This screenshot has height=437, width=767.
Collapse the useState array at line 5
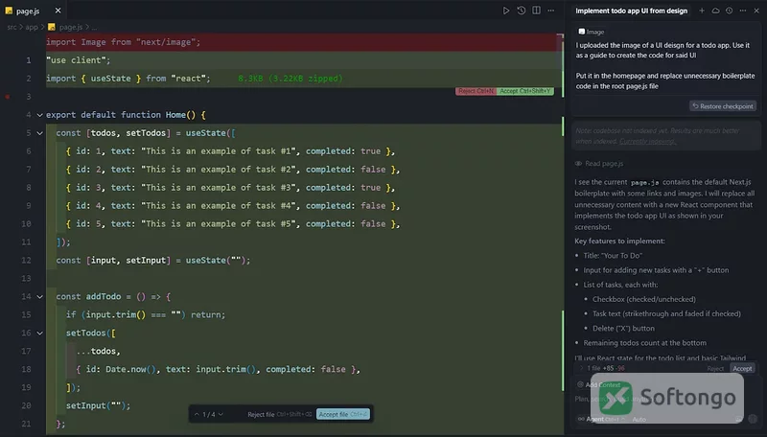(x=39, y=133)
